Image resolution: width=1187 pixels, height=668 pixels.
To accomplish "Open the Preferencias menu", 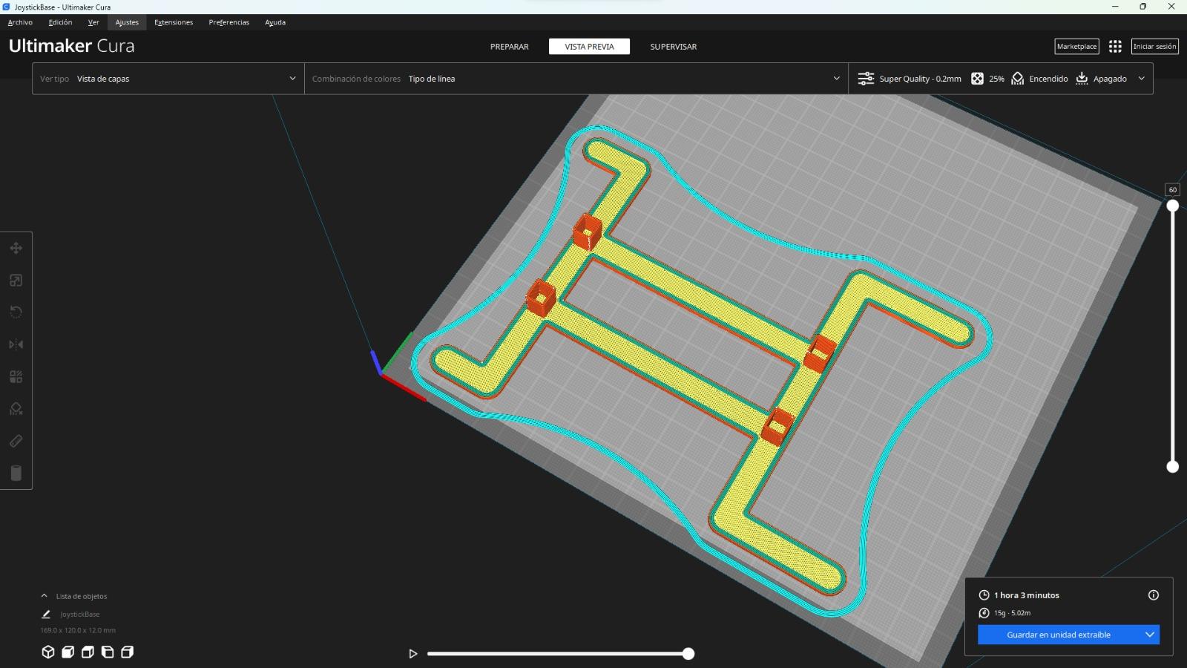I will click(x=229, y=22).
